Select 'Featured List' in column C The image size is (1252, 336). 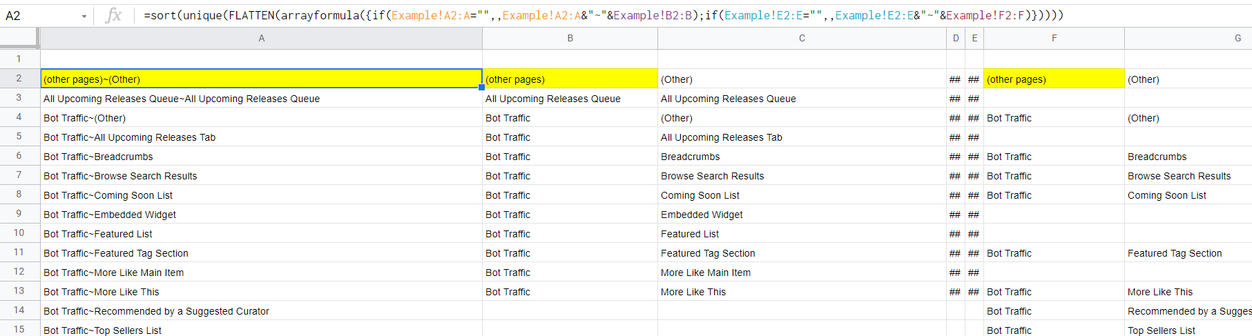(802, 233)
